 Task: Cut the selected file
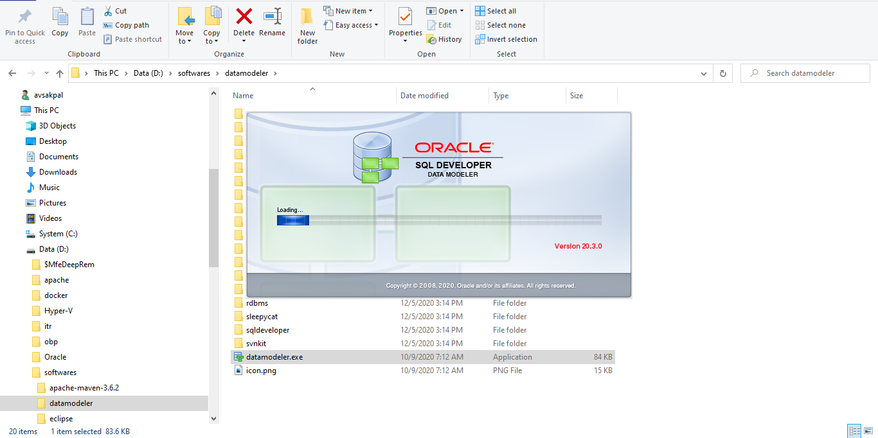coord(115,11)
